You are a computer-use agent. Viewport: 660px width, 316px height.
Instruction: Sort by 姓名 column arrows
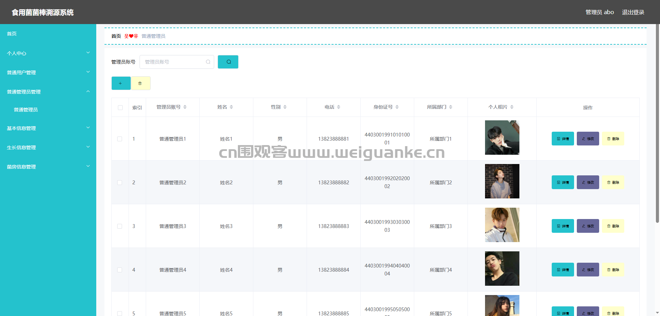[x=231, y=107]
